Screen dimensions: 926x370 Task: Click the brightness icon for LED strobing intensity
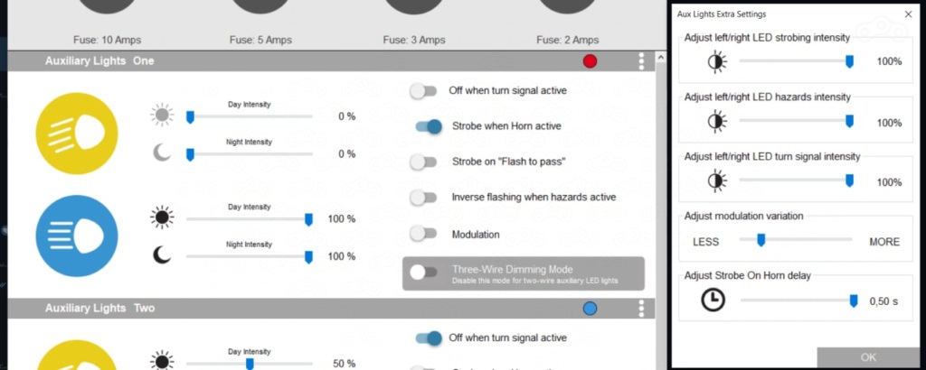click(x=716, y=61)
